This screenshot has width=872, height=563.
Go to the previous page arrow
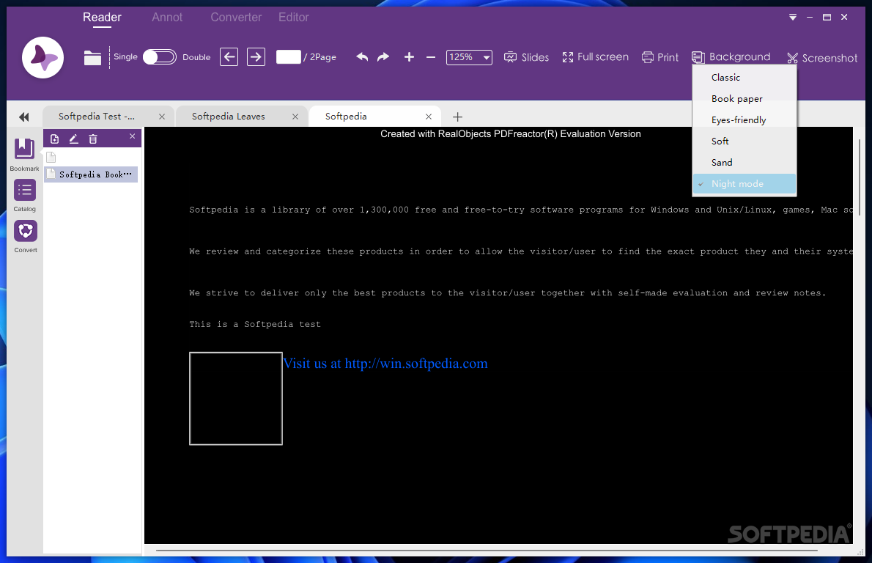coord(229,56)
